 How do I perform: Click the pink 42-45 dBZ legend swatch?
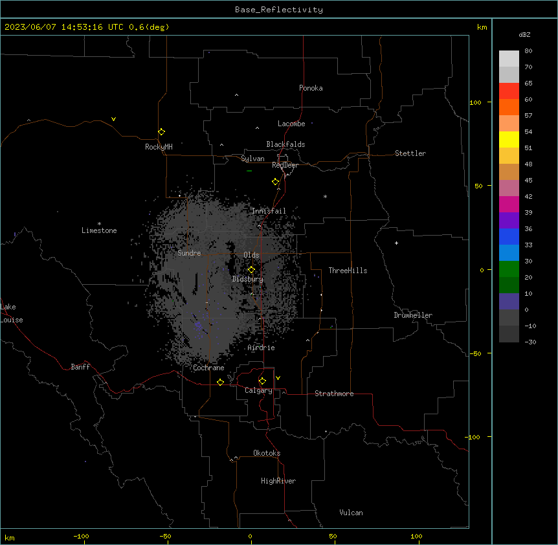[x=509, y=188]
